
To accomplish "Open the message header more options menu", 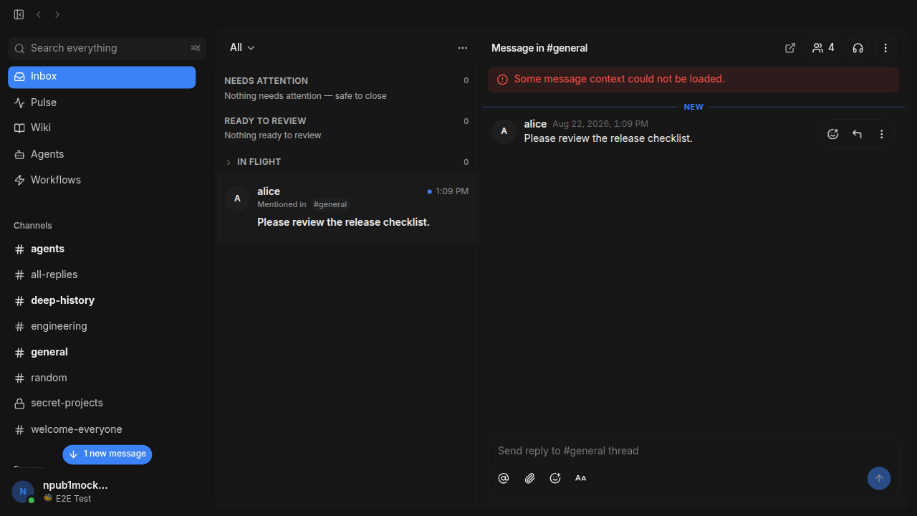I will tap(885, 48).
